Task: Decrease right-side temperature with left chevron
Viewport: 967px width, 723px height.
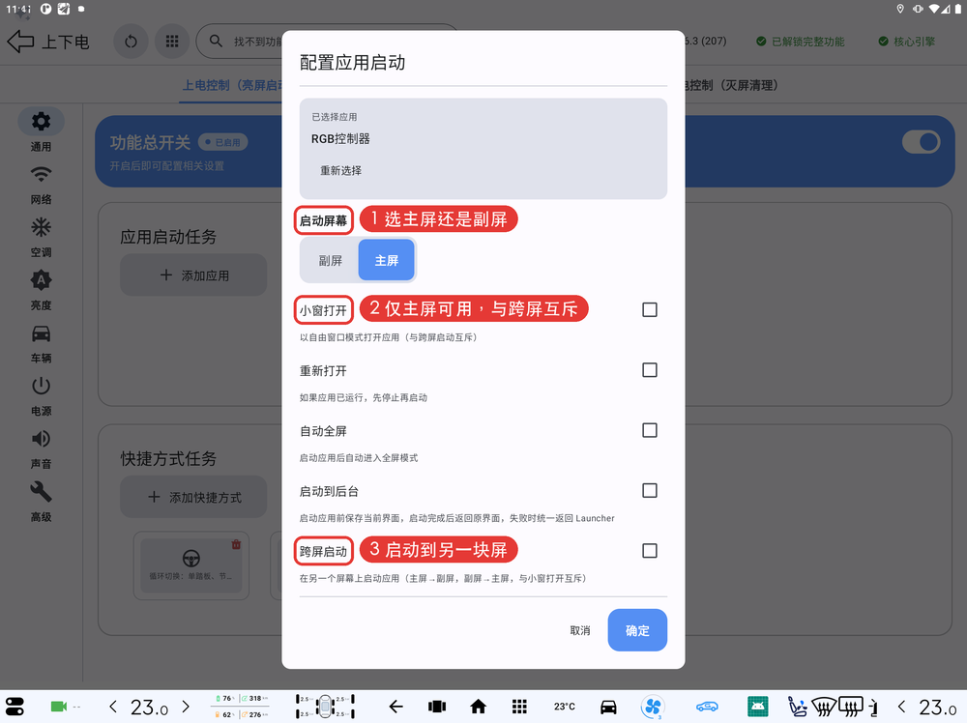Action: pyautogui.click(x=901, y=707)
